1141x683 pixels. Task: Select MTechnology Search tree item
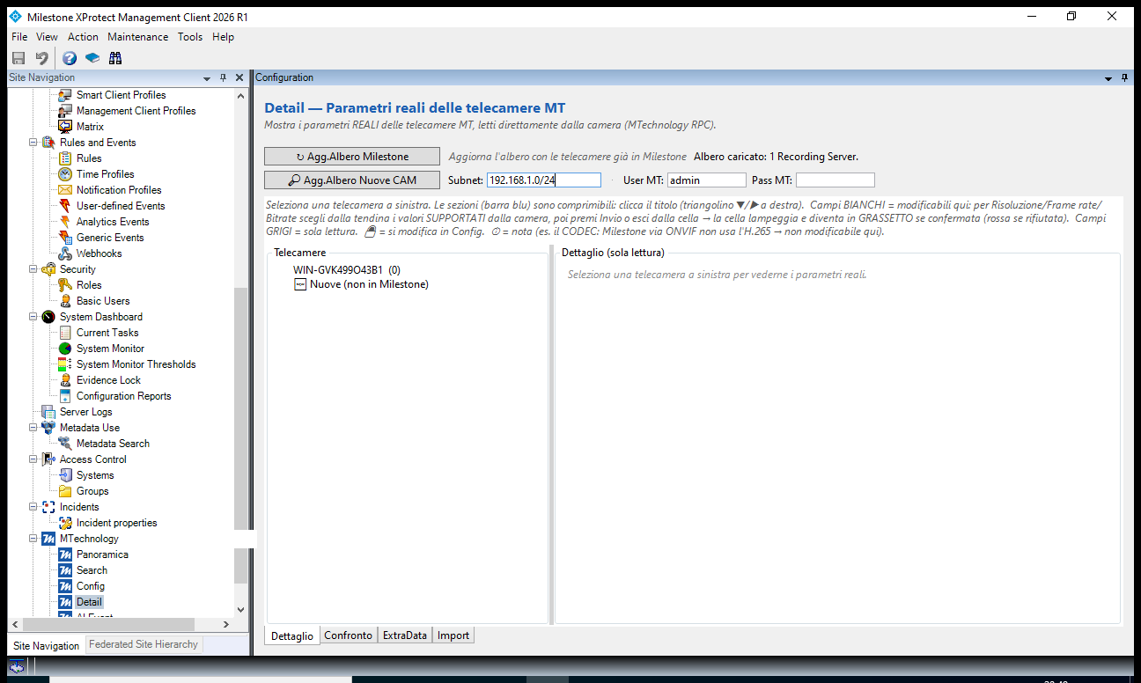point(92,570)
